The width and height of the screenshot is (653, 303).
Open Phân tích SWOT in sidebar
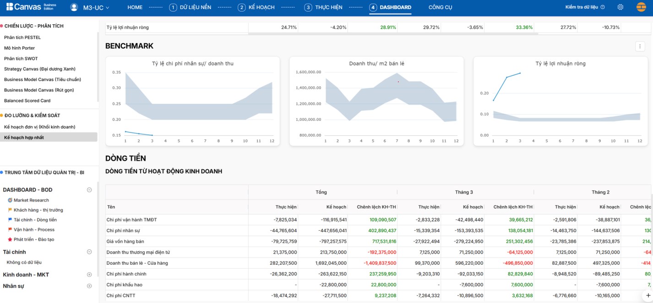pyautogui.click(x=21, y=58)
